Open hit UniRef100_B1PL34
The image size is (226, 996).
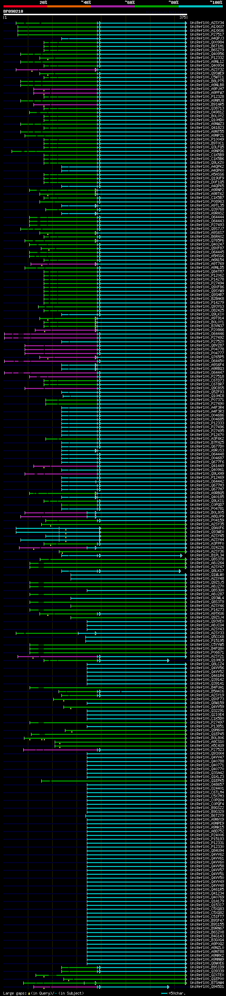point(207,556)
